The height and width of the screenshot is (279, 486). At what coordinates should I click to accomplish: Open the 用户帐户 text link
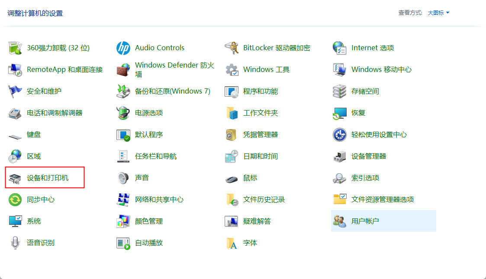click(x=365, y=221)
